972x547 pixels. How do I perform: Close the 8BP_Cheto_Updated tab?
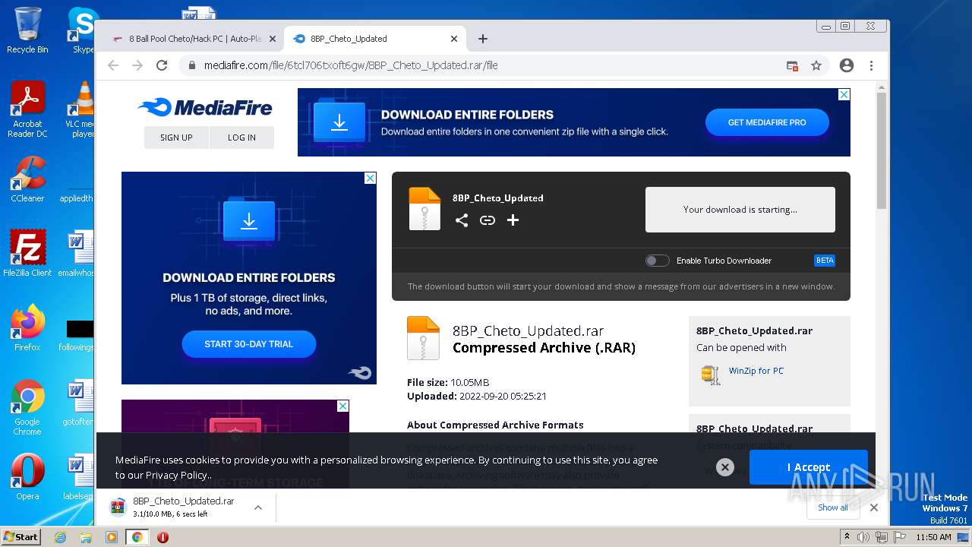tap(454, 39)
